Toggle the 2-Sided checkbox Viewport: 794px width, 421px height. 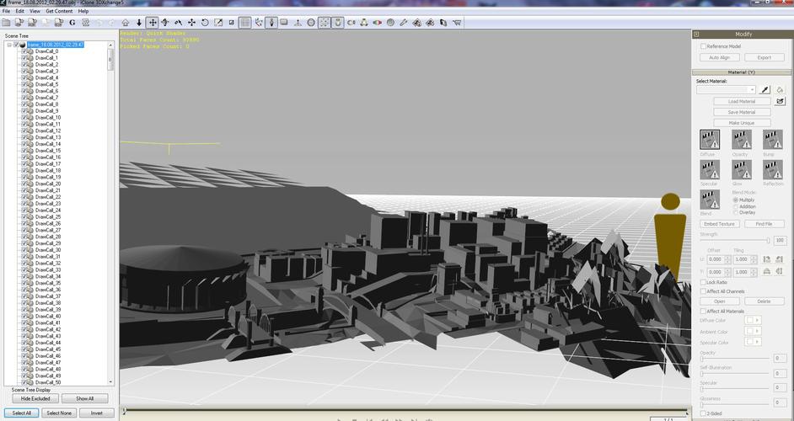pyautogui.click(x=703, y=413)
